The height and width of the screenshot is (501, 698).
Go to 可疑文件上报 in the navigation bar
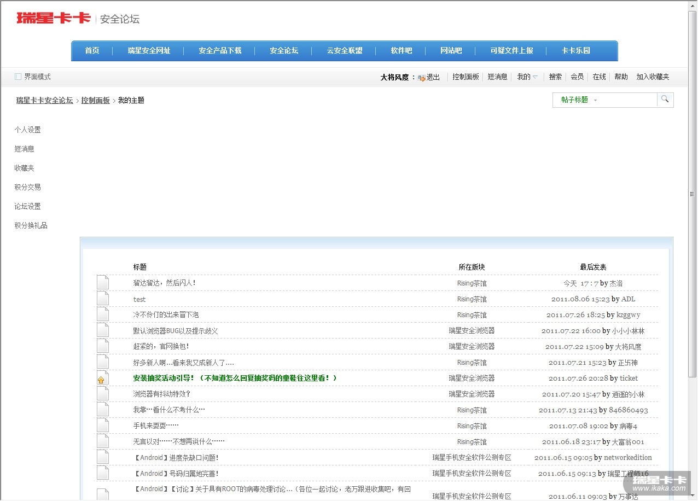point(511,51)
